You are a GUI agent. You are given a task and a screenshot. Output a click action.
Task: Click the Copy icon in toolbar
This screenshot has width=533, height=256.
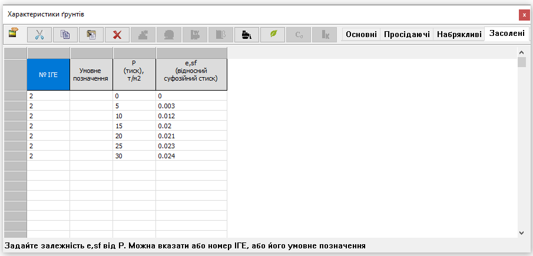tap(65, 35)
